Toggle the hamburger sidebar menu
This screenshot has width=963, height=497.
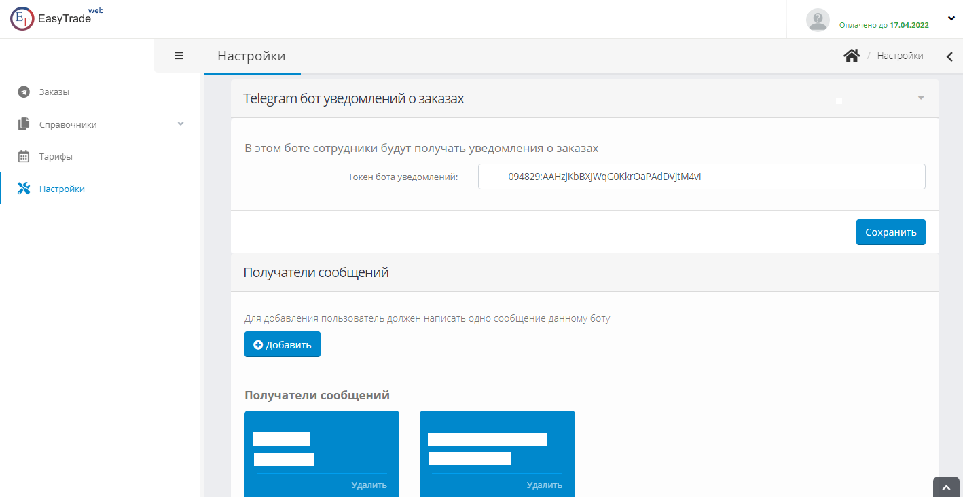tap(179, 56)
